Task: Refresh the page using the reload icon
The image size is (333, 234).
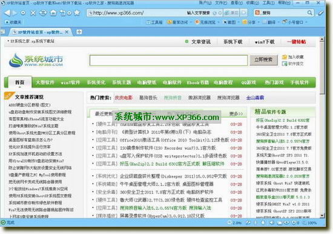Action: (x=43, y=13)
